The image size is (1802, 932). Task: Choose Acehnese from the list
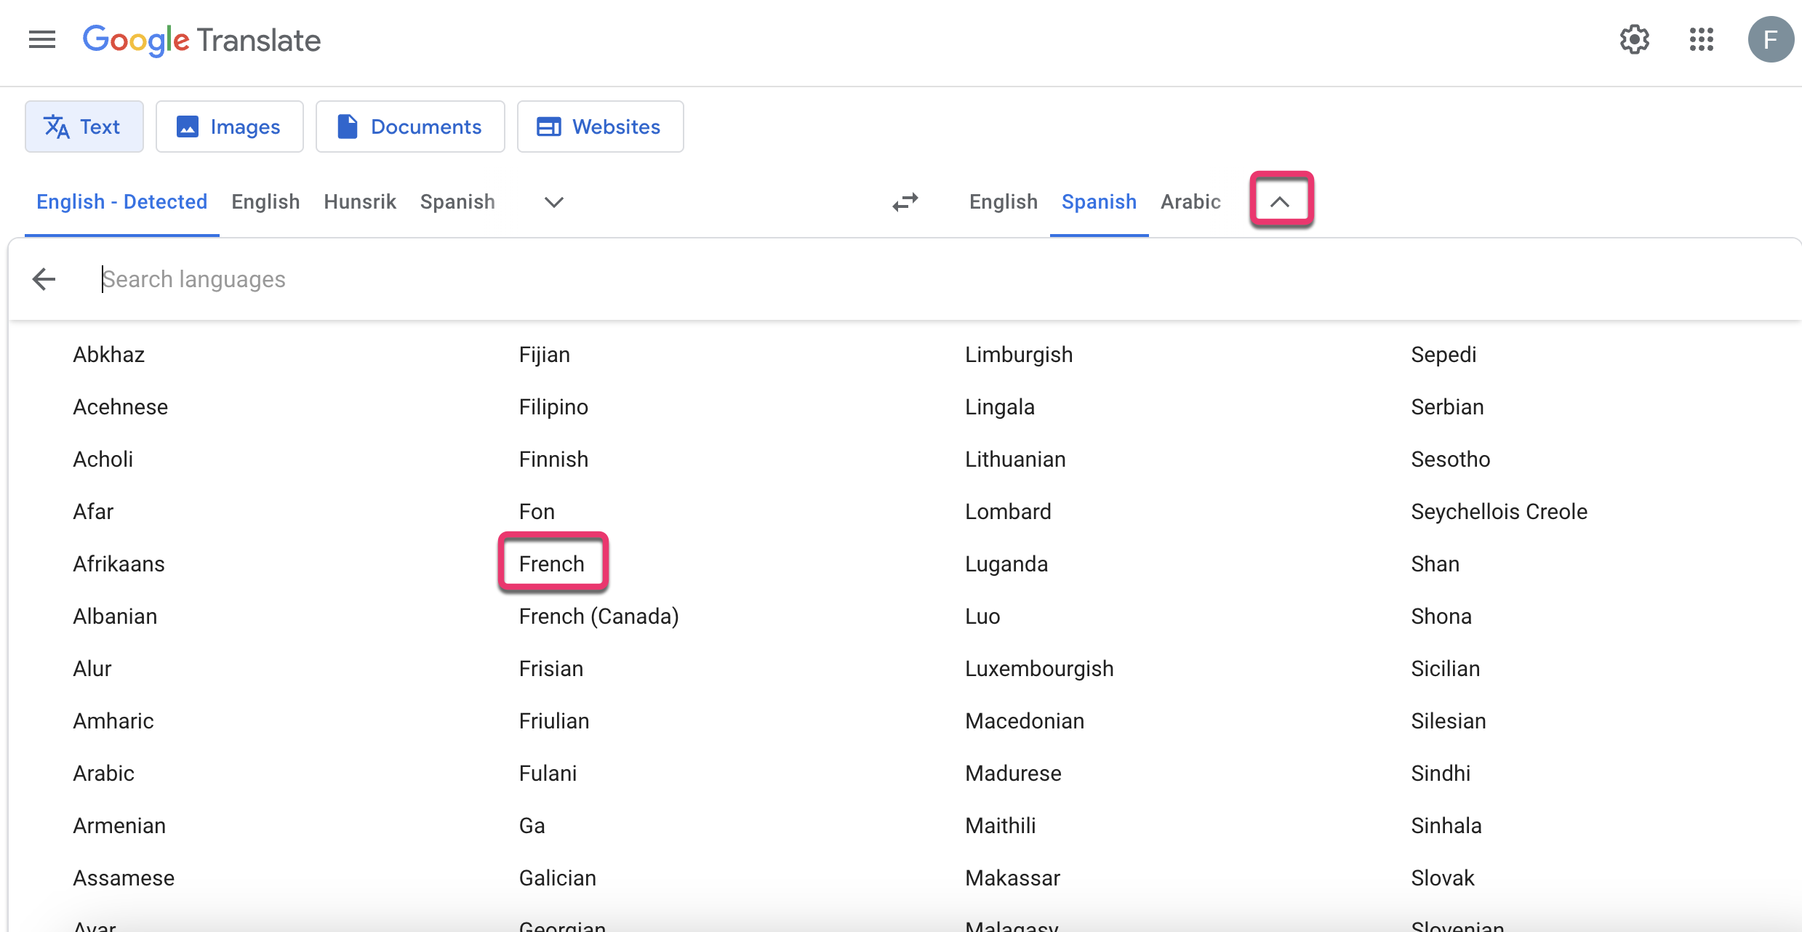(x=121, y=407)
